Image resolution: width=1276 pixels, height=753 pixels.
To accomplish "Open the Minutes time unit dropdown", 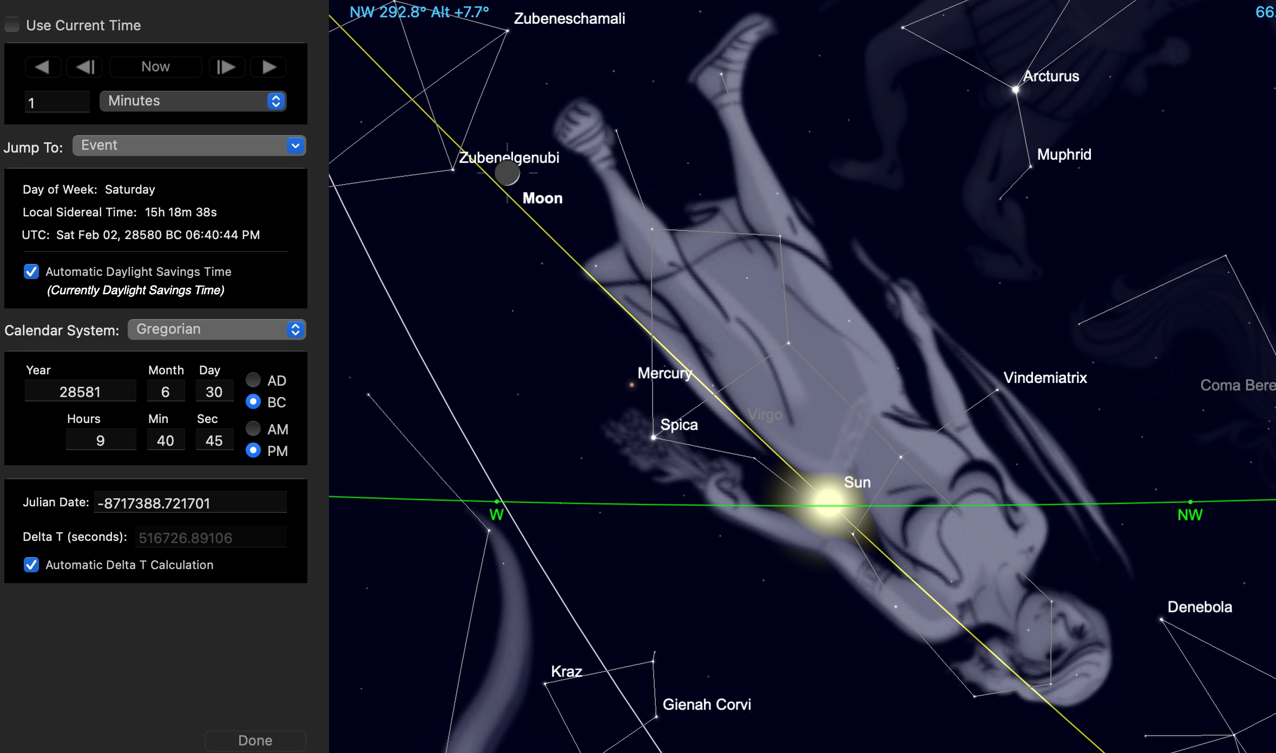I will (193, 101).
